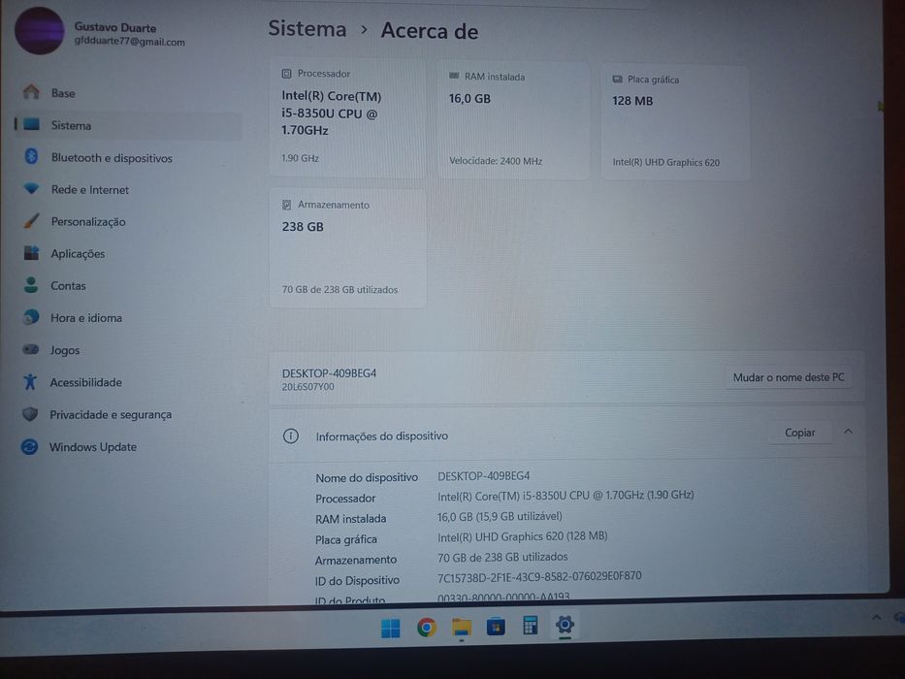Open Microsoft Store from the taskbar
The width and height of the screenshot is (905, 679).
tap(496, 627)
